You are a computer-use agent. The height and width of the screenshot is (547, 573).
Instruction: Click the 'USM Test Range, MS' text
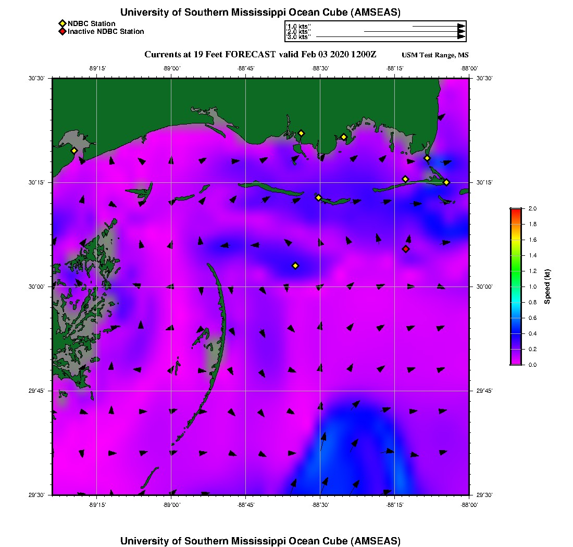[x=435, y=55]
